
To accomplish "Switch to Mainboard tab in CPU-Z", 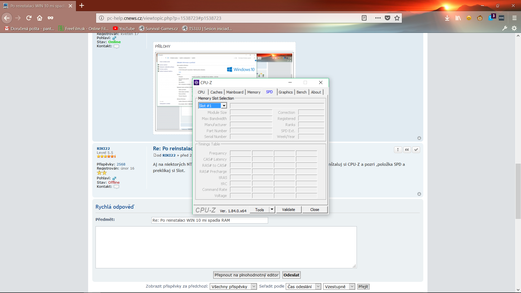I will (x=235, y=92).
